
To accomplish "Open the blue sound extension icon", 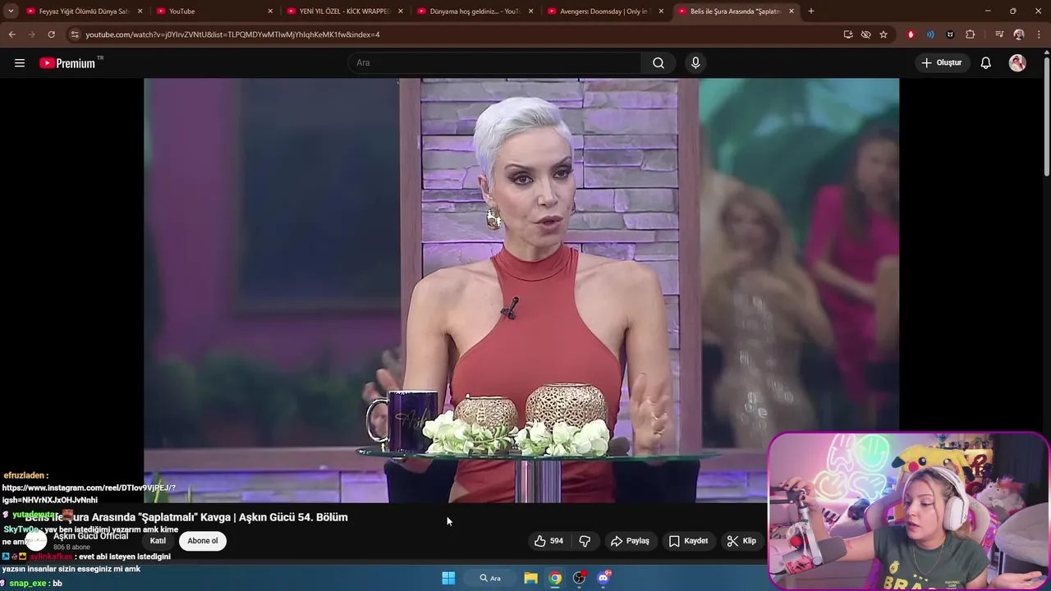I will click(930, 34).
